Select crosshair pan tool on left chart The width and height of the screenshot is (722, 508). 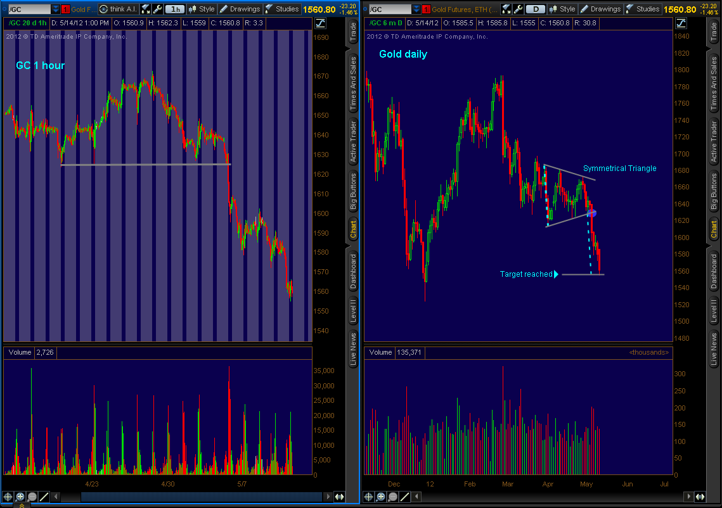[8, 497]
